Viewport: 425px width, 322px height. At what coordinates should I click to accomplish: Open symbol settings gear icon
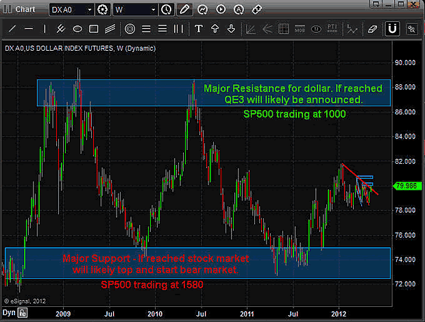tap(102, 10)
